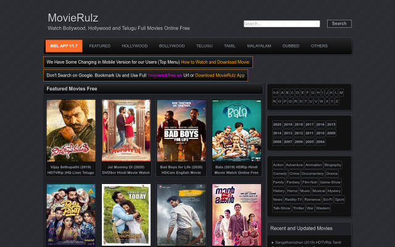Image resolution: width=395 pixels, height=247 pixels.
Task: Click the Search button
Action: [339, 23]
